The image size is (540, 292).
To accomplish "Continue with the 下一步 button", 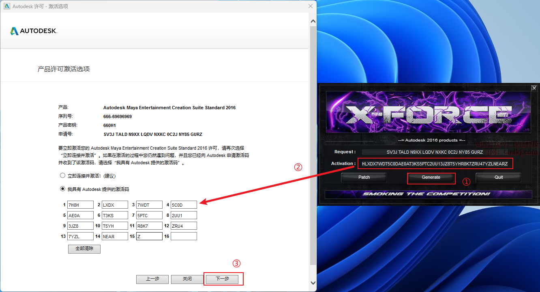I will [x=222, y=279].
